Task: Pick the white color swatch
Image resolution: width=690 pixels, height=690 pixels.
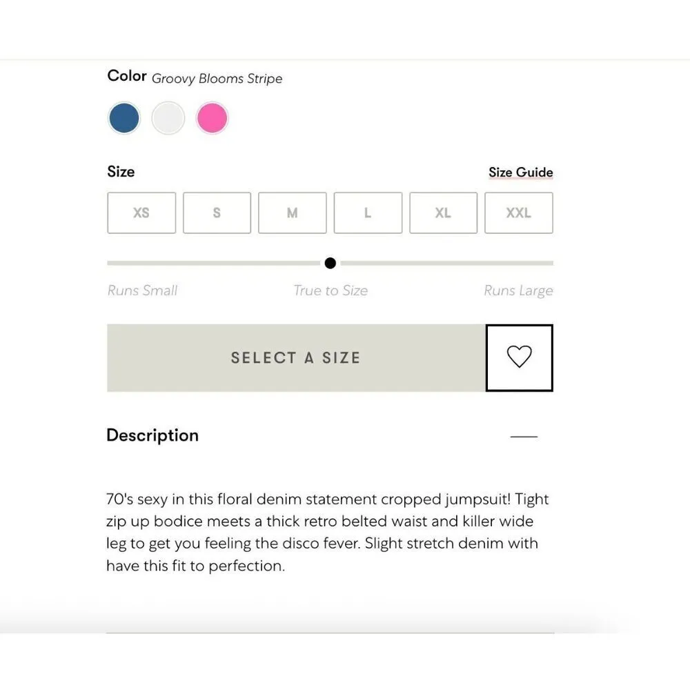Action: click(168, 118)
